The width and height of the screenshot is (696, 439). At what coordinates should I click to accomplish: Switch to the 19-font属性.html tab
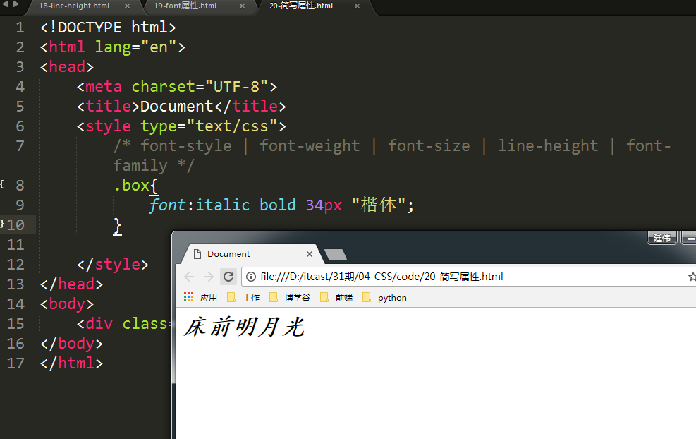(185, 6)
